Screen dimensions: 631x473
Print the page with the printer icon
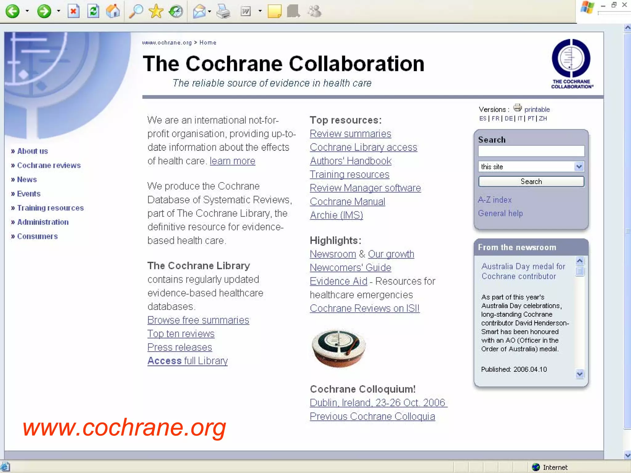point(223,12)
